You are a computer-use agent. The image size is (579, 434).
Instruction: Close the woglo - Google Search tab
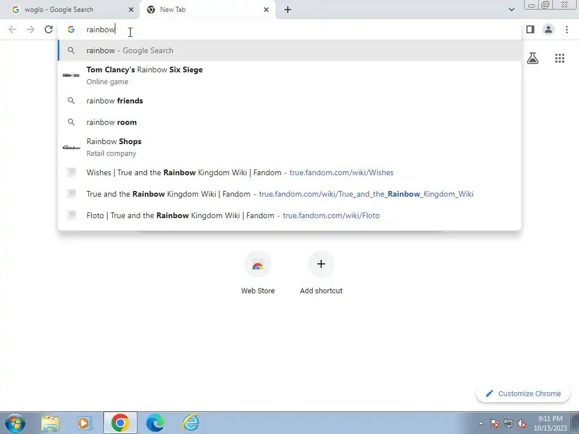click(131, 10)
